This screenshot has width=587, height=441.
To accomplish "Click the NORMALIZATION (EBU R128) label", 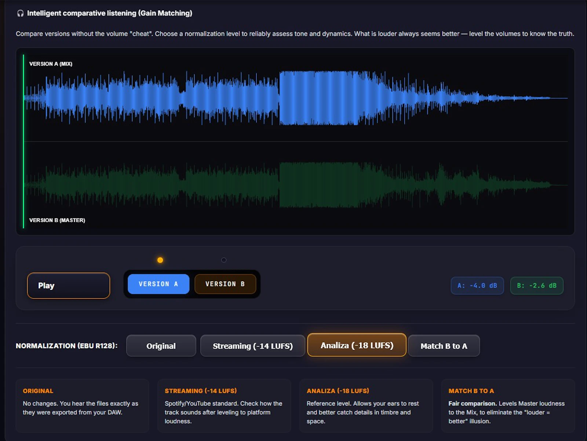I will (x=67, y=346).
